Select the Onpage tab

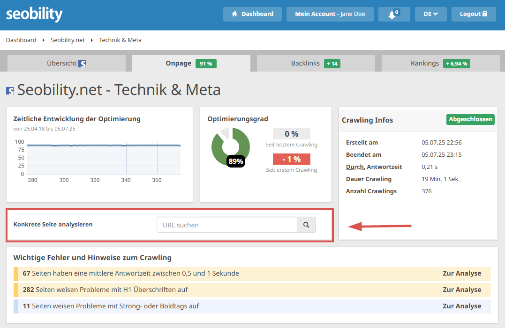point(191,63)
